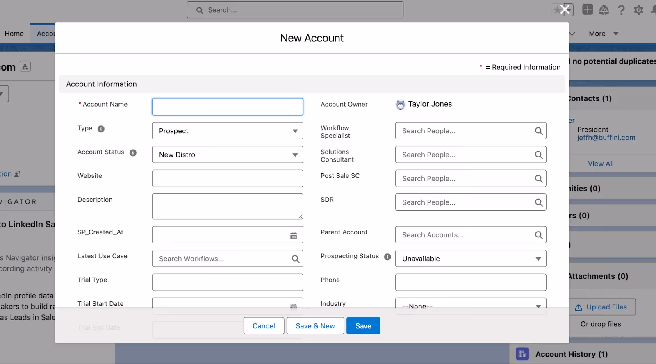This screenshot has height=364, width=656.
Task: Click the Account Status info icon
Action: tap(133, 152)
